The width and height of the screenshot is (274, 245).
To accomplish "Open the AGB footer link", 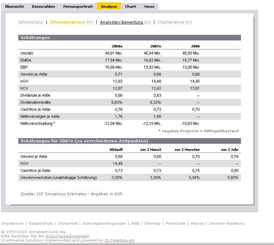I will click(x=135, y=224).
